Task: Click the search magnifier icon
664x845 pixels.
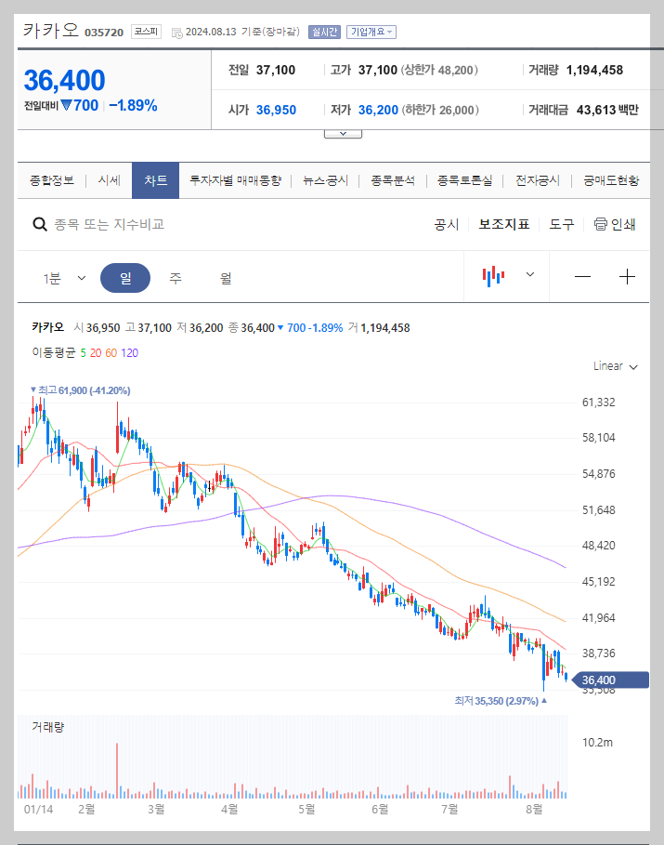Action: pyautogui.click(x=39, y=224)
